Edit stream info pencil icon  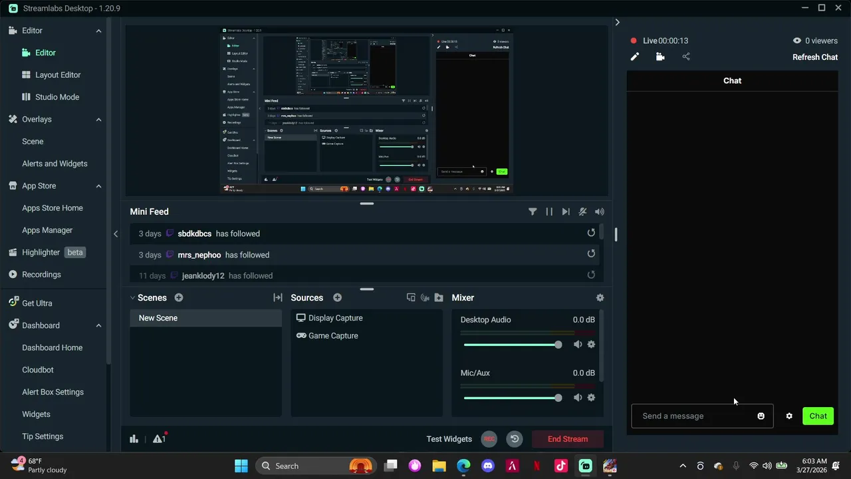coord(635,57)
